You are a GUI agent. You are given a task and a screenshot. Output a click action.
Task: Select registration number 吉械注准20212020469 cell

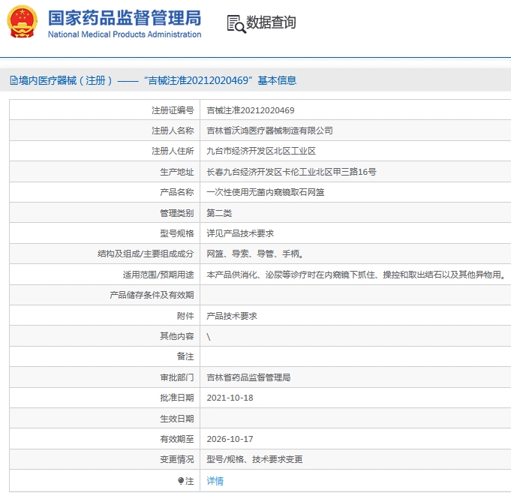[x=251, y=110]
